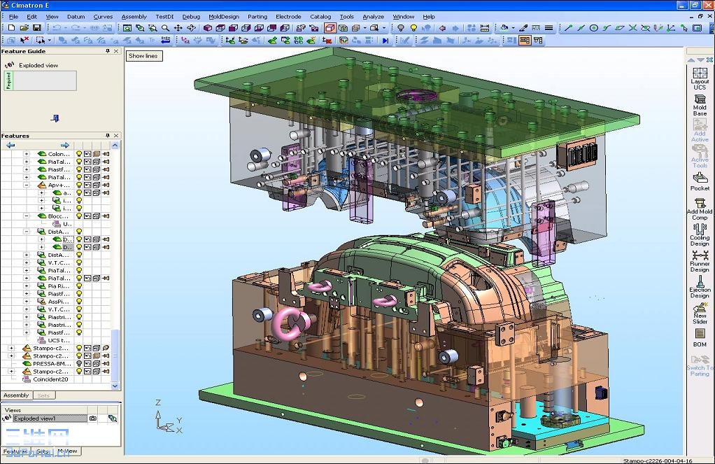Click the grey light bulb toolbar icon
Viewport: 715px width, 464px height.
pyautogui.click(x=400, y=28)
